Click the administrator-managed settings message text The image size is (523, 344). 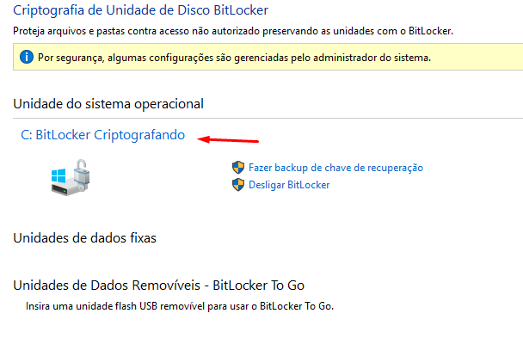pos(234,58)
